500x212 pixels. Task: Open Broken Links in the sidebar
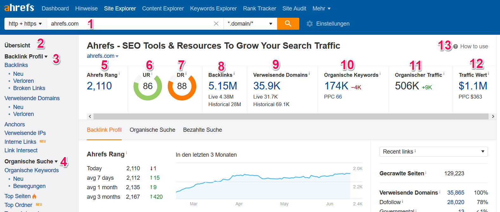29,88
